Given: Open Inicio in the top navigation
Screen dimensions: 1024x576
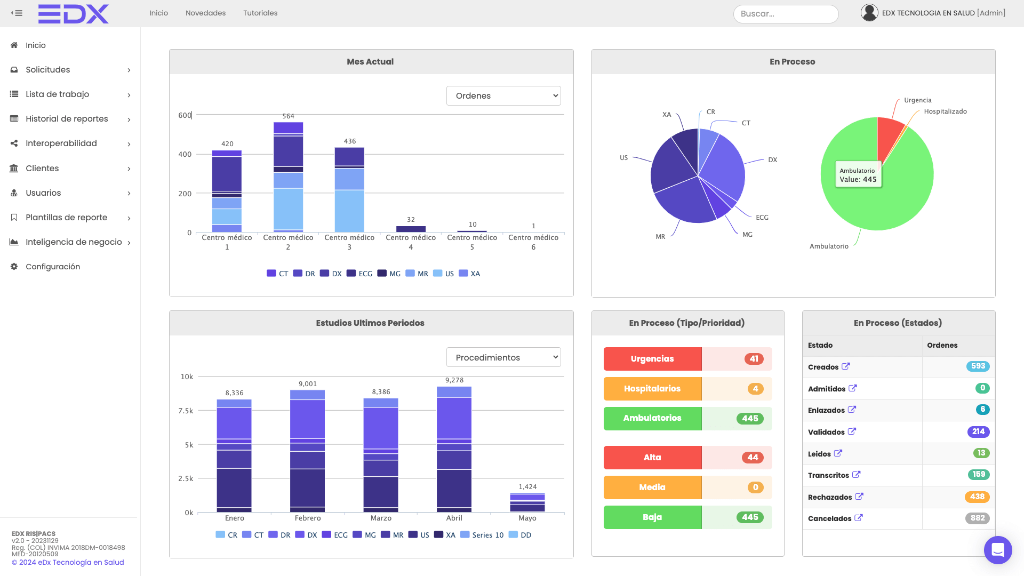Looking at the screenshot, I should click(x=158, y=13).
